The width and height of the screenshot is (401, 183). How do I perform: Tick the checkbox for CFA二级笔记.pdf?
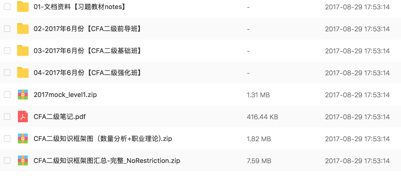[x=7, y=117]
